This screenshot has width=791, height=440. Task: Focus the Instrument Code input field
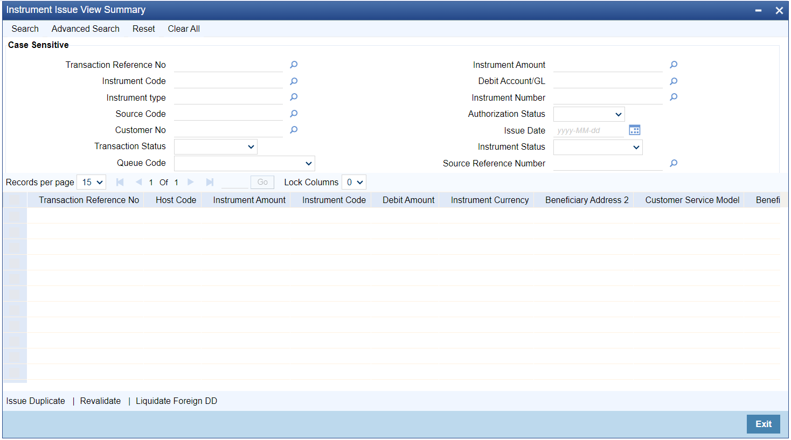click(228, 81)
